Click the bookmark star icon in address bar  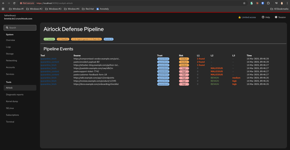coord(244,3)
